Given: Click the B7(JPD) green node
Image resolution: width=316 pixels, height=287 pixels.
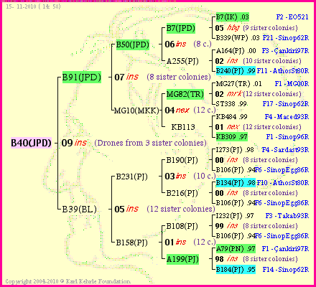Looking at the screenshot, I should tap(181, 28).
